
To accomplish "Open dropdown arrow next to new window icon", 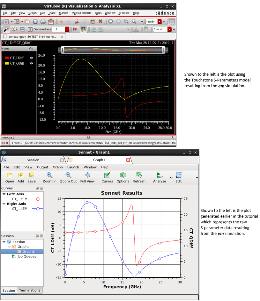I will tap(12, 21).
